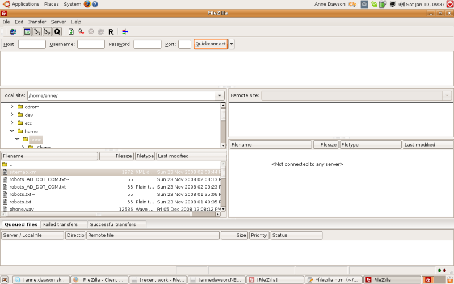The width and height of the screenshot is (454, 284).
Task: Click the local tree vertical scrollbar
Action: click(x=223, y=125)
